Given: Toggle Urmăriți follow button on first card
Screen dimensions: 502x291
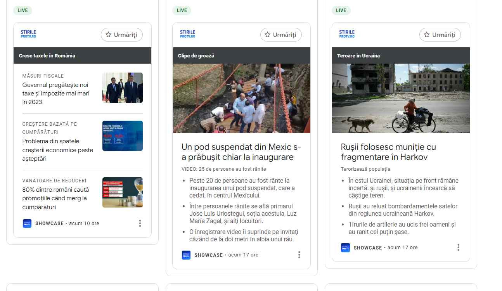Looking at the screenshot, I should tap(122, 35).
